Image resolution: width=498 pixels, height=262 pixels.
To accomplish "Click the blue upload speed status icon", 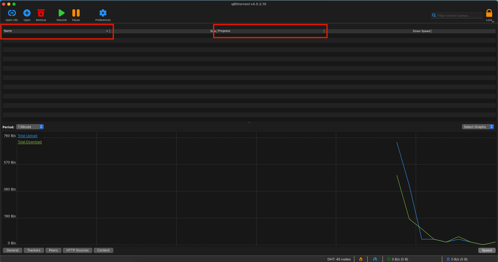I will click(448, 259).
